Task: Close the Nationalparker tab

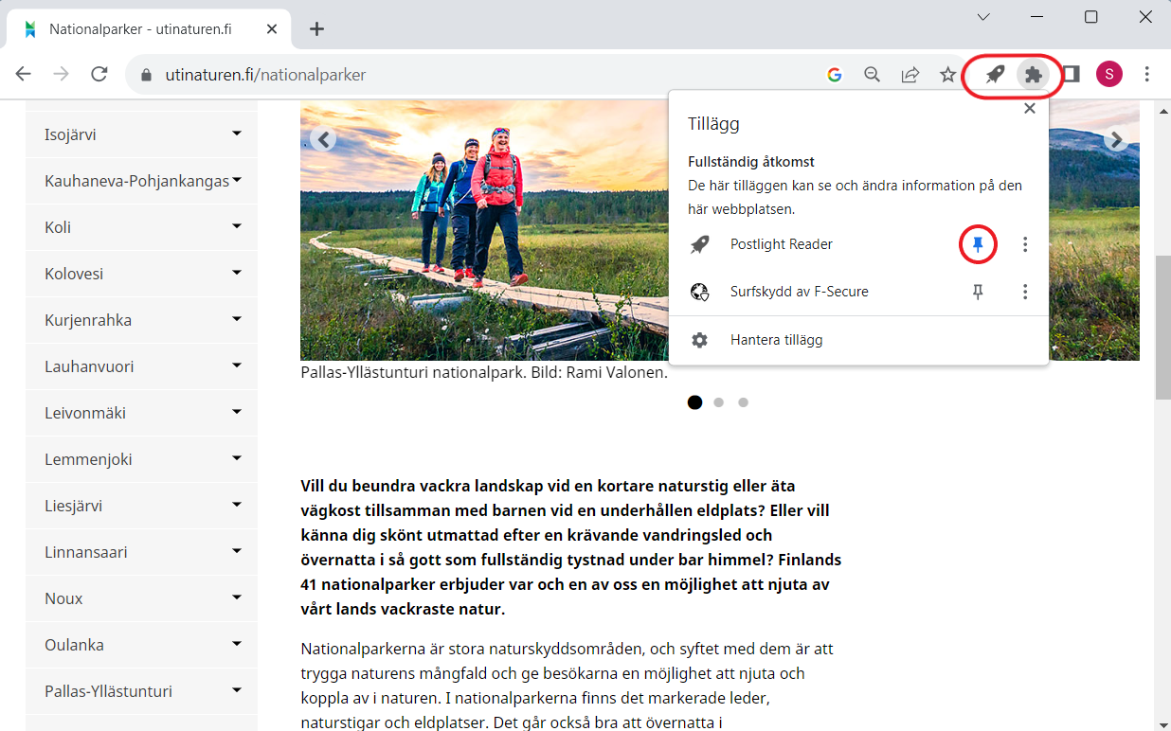Action: 273,29
